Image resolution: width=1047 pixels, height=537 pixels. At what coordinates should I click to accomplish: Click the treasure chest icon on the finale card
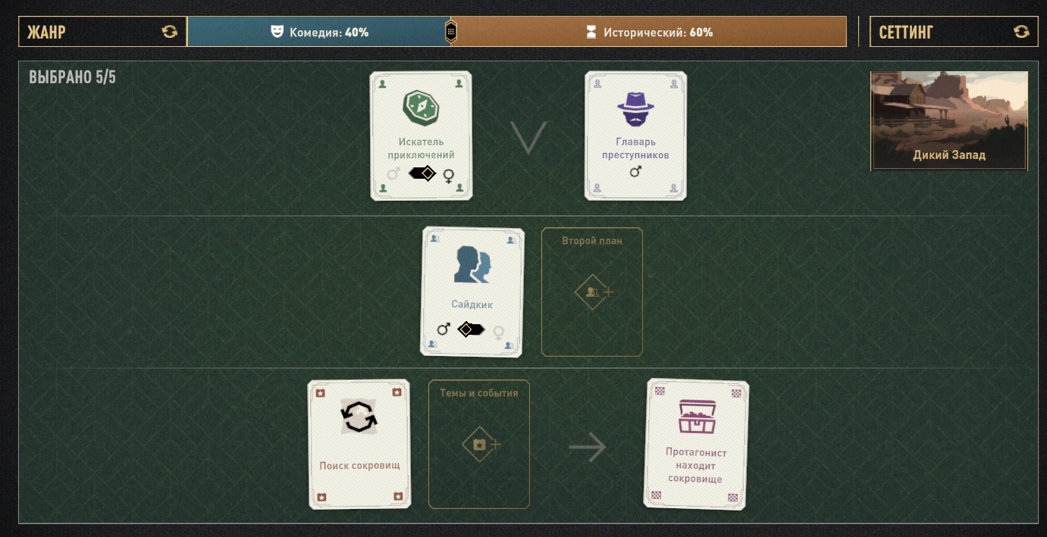tap(697, 416)
